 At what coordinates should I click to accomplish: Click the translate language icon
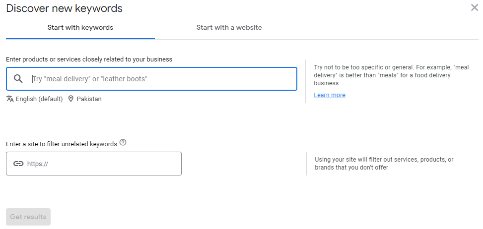click(10, 99)
